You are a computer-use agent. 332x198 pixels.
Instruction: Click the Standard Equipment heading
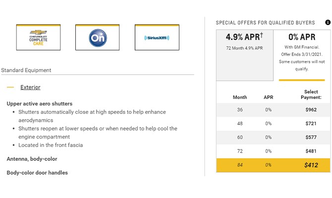click(26, 70)
